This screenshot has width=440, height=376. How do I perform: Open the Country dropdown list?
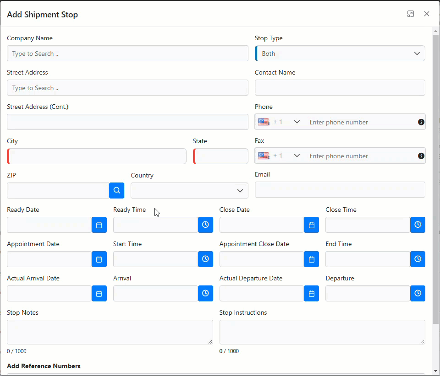(x=189, y=191)
